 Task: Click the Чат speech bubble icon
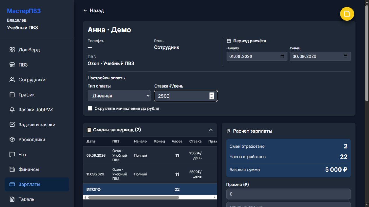(12, 154)
